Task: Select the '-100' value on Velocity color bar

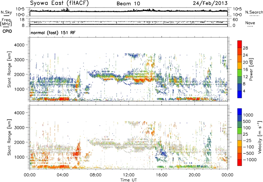Action: tap(249, 147)
